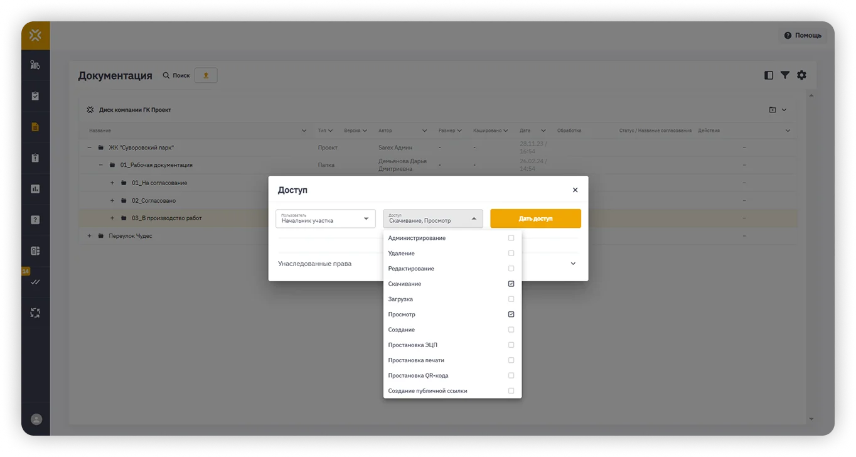Open the question mark sidebar icon

pyautogui.click(x=35, y=220)
